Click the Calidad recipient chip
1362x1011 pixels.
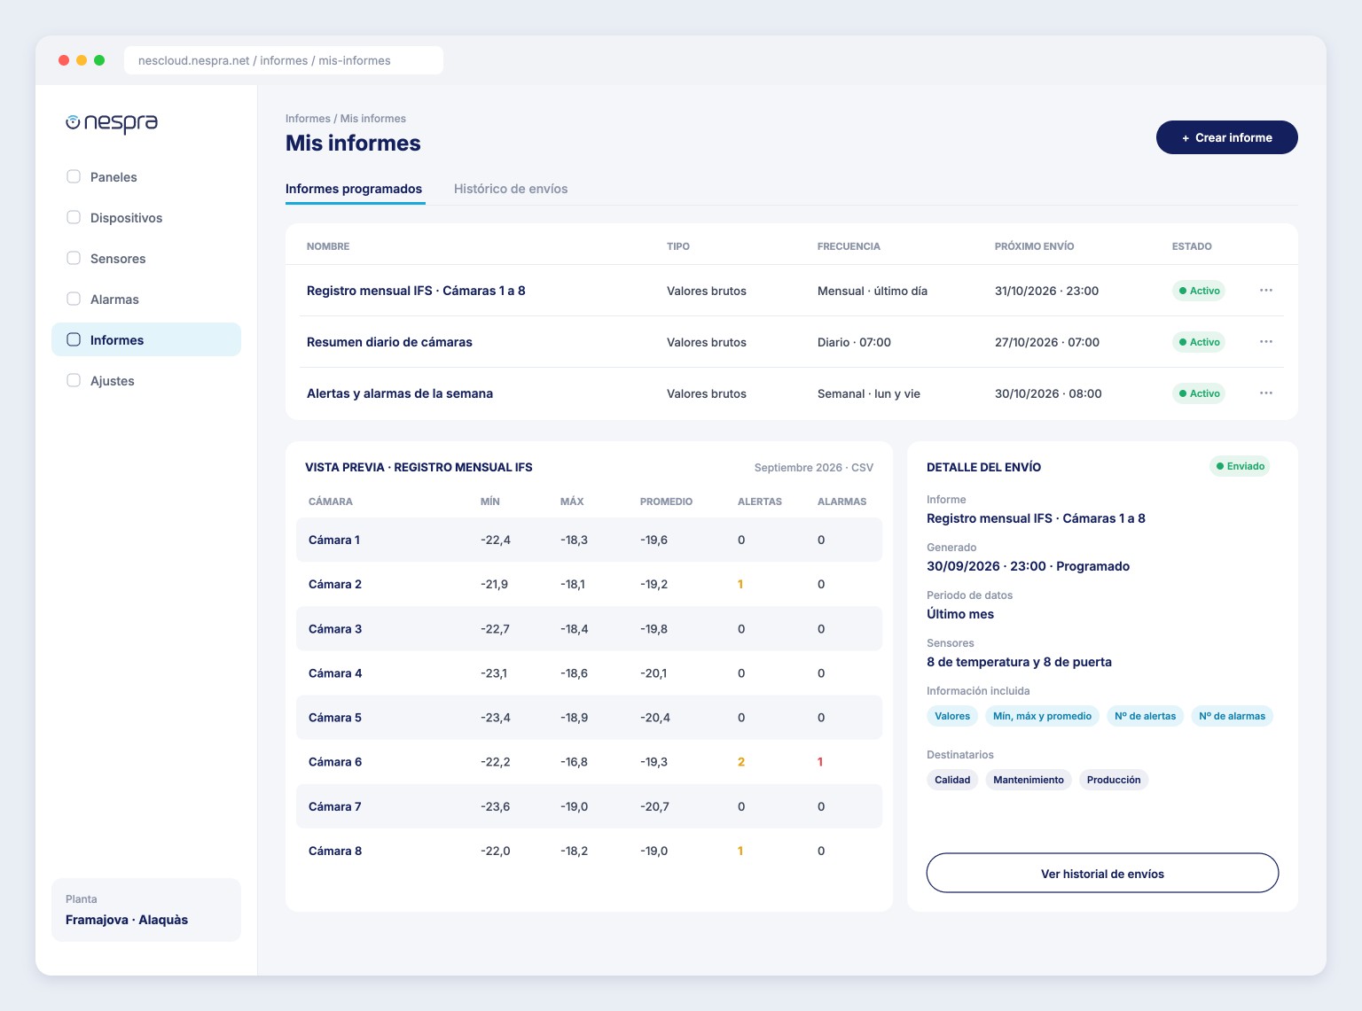pos(952,780)
